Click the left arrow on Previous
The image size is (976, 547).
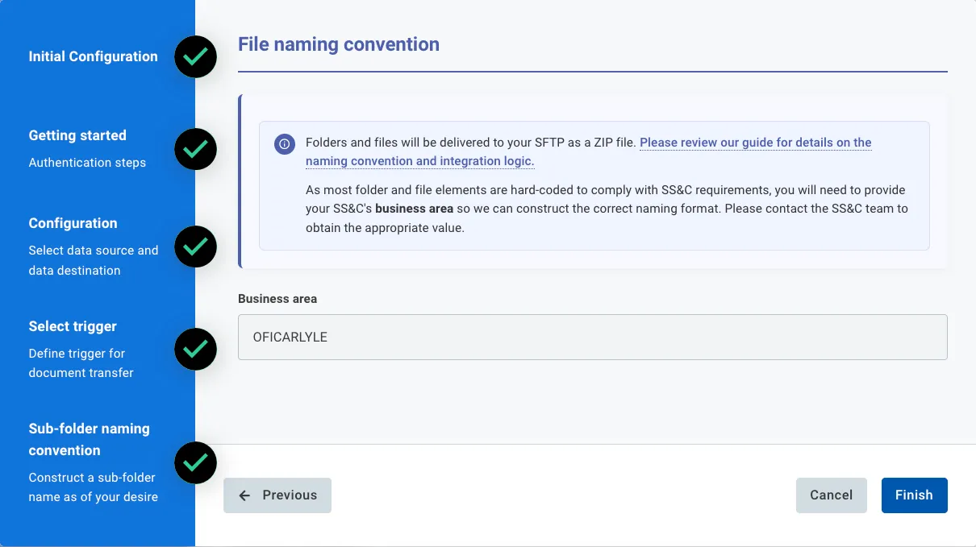click(x=245, y=495)
